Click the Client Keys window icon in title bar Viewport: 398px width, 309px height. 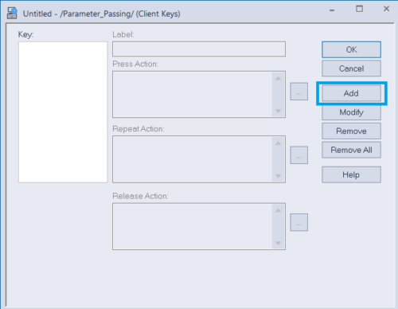[12, 14]
